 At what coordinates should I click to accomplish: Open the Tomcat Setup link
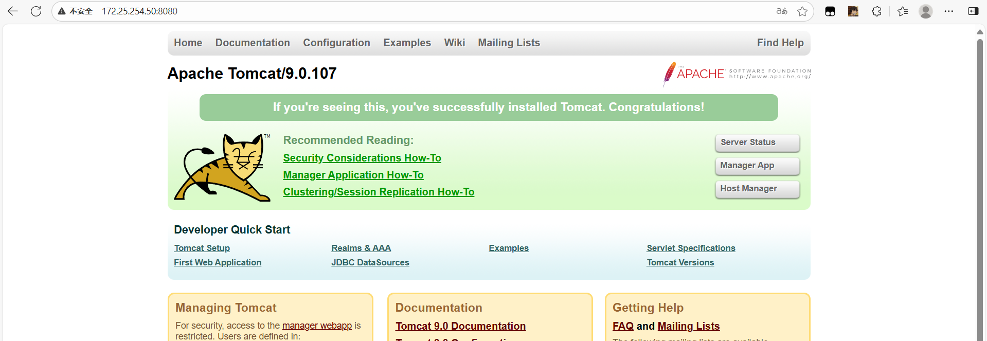[202, 248]
